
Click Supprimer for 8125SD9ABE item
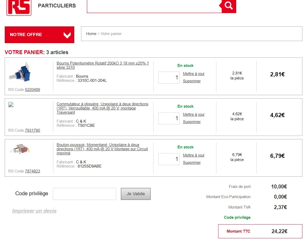[191, 163]
